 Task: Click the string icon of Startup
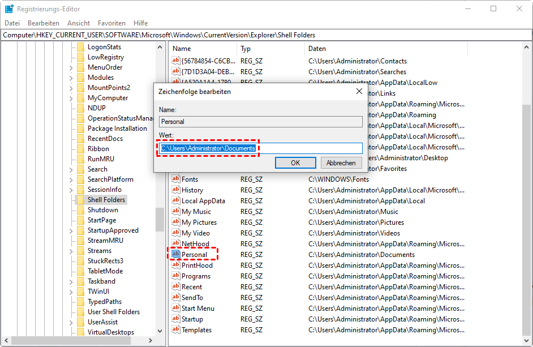[176, 319]
